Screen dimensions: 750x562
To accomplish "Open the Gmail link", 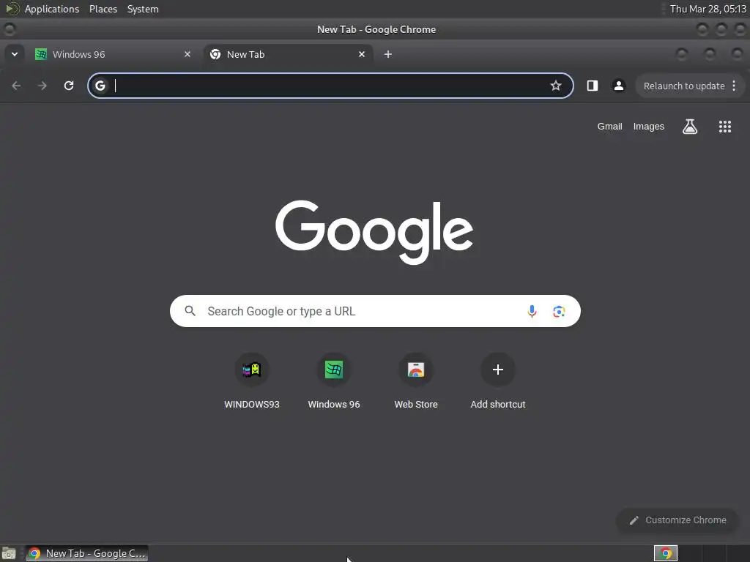I will (x=609, y=126).
